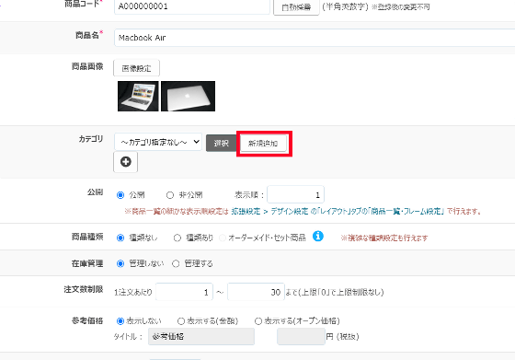
Task: Select 表示する(オープン価格) radio option
Action: point(258,321)
